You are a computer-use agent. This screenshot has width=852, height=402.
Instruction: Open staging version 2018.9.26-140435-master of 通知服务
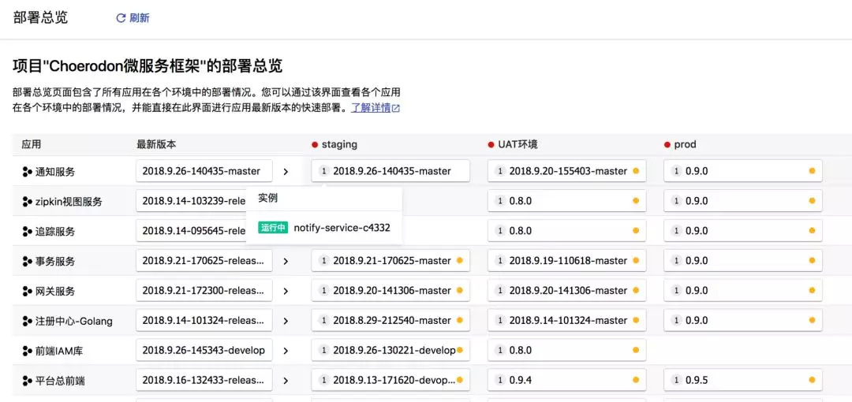[x=390, y=170]
